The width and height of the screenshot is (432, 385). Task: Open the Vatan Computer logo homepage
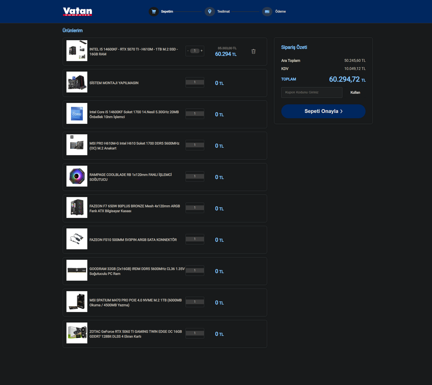tap(77, 11)
